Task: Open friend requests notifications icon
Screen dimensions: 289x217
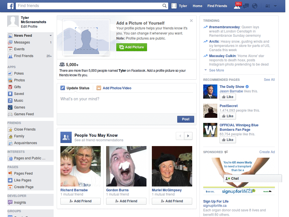Action: pyautogui.click(x=237, y=6)
